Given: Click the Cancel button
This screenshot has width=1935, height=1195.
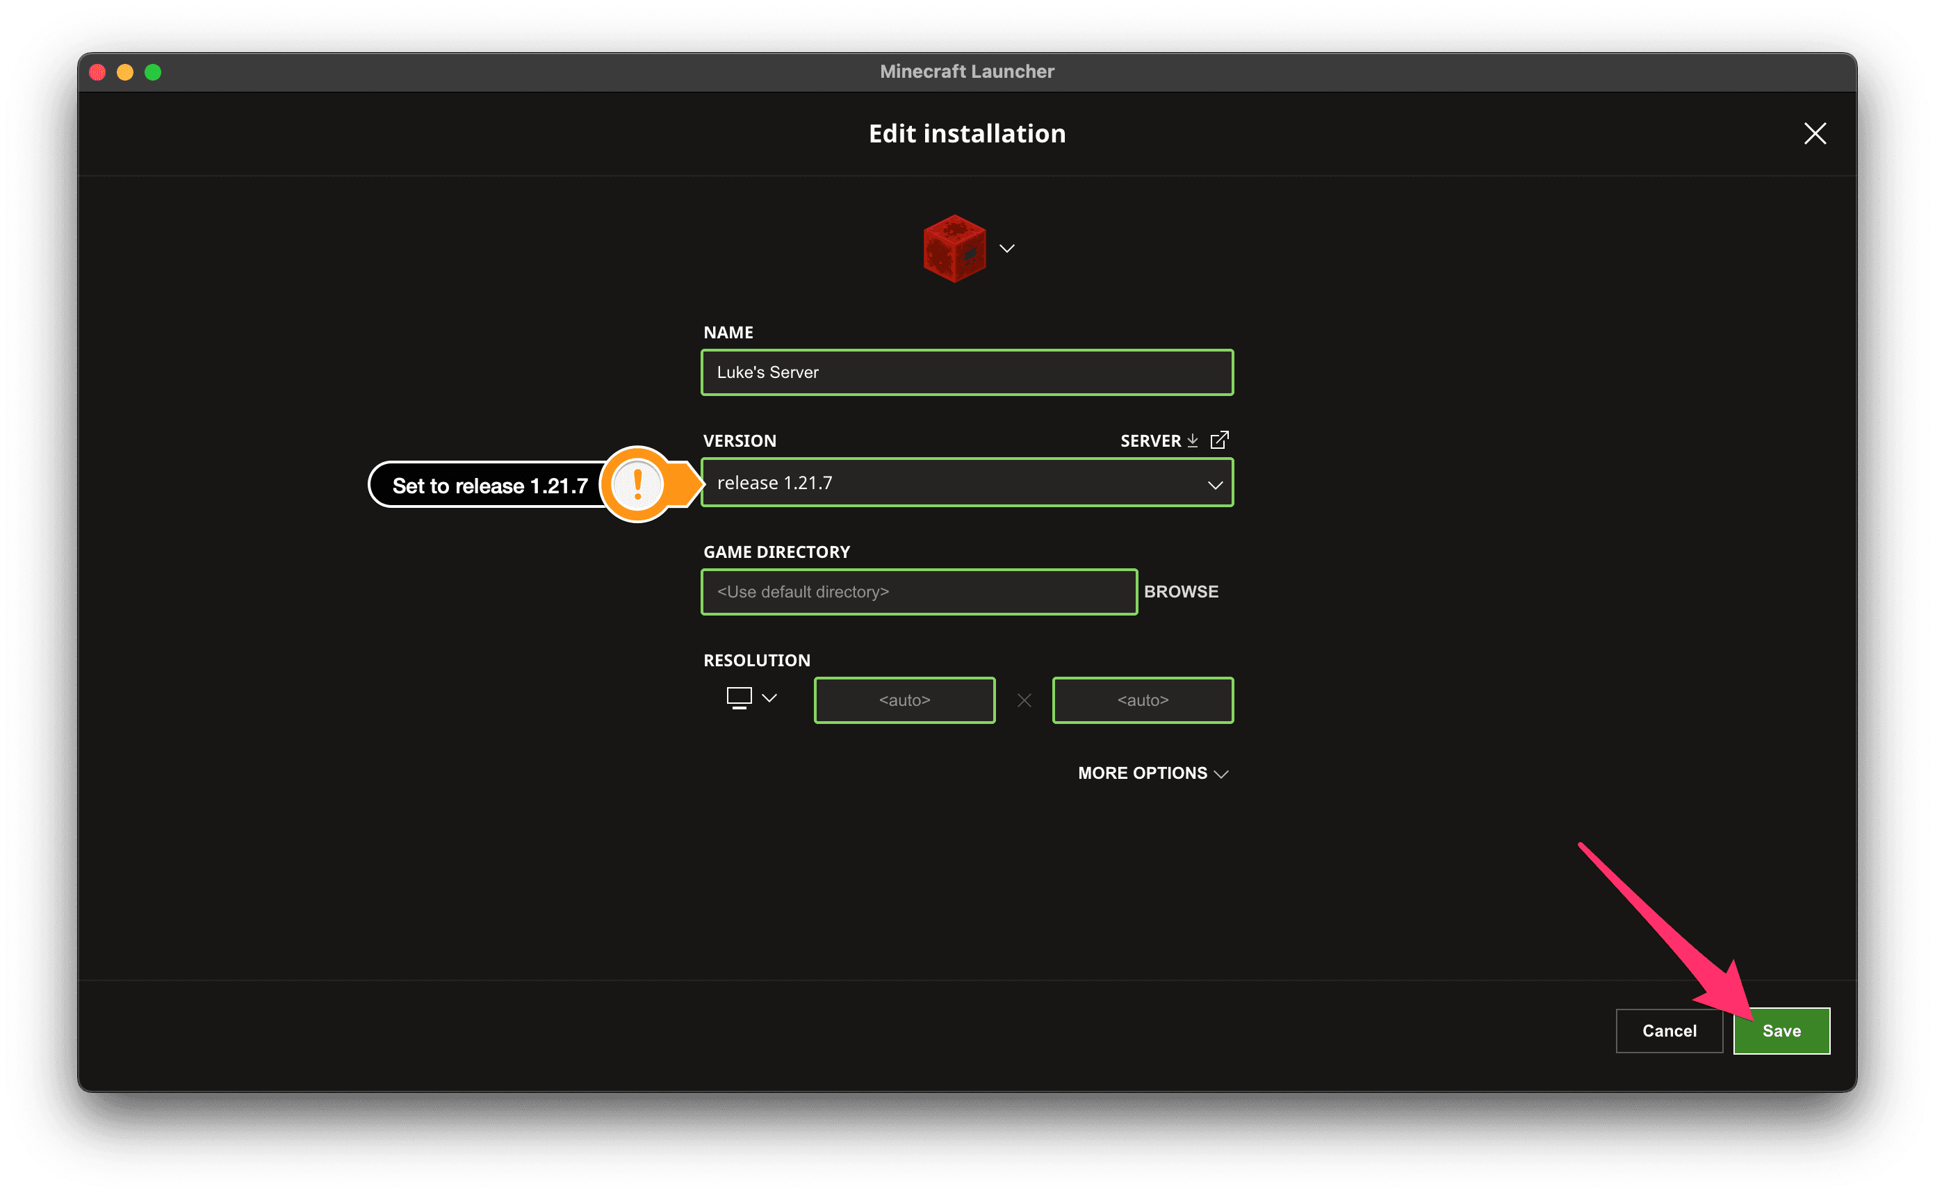Looking at the screenshot, I should pos(1669,1030).
